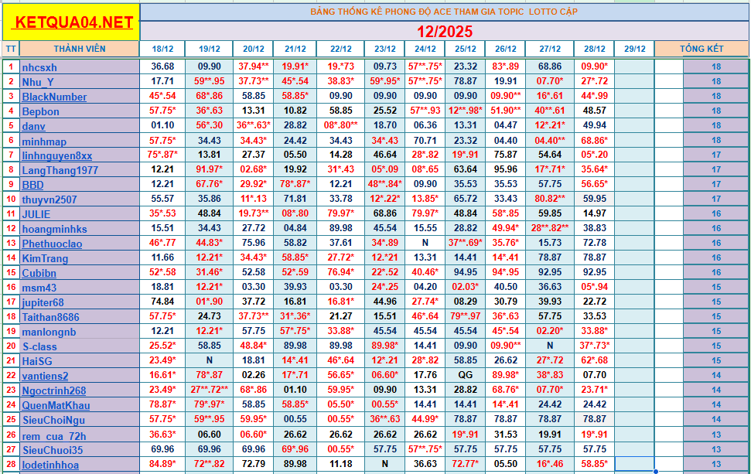This screenshot has height=474, width=751.
Task: Click S-class's 28/12 cell 37*.73*
Action: pyautogui.click(x=595, y=346)
